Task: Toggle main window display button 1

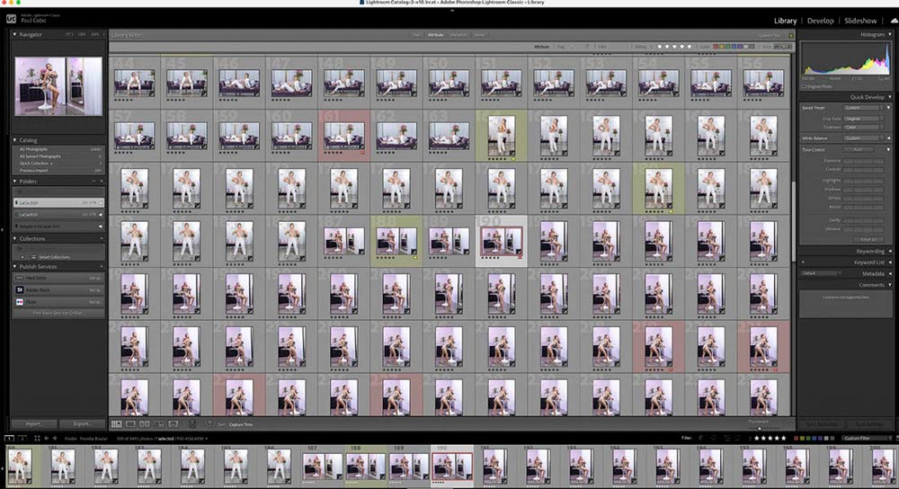Action: [x=10, y=438]
